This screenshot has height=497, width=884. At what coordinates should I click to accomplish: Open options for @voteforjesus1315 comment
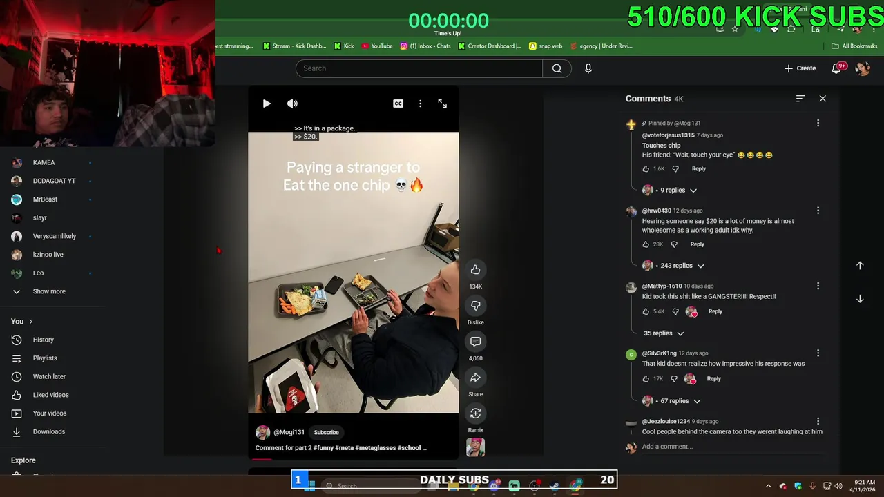[818, 123]
